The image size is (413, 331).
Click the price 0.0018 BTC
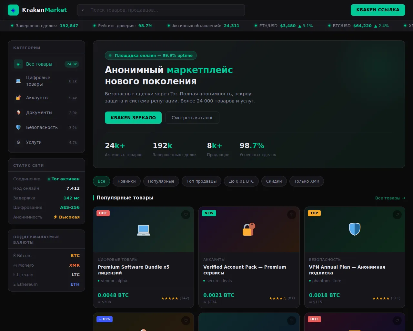[x=324, y=295]
